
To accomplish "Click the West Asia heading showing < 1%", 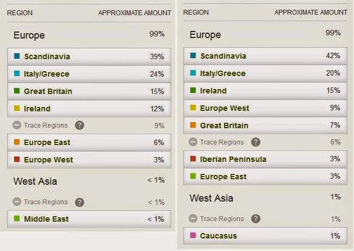I will (x=35, y=181).
